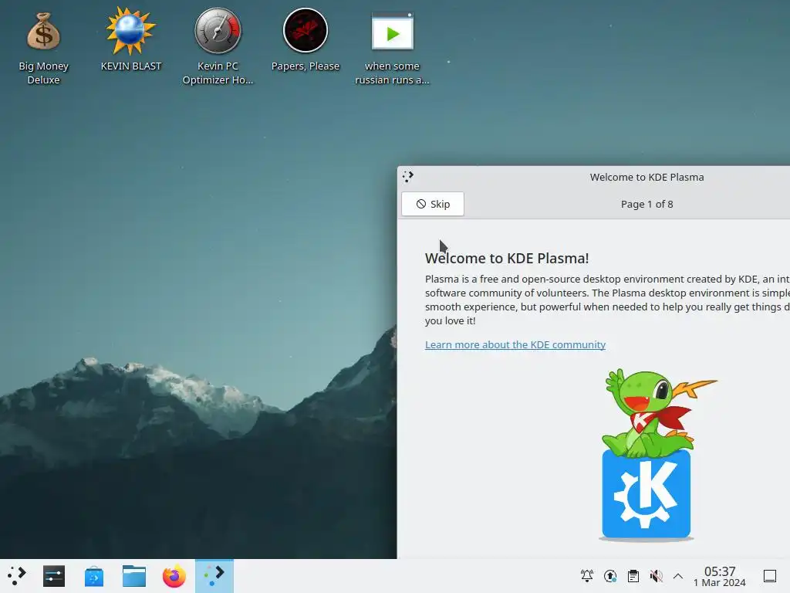Click the Welcome window's title bar icon
This screenshot has height=593, width=790.
click(x=408, y=177)
